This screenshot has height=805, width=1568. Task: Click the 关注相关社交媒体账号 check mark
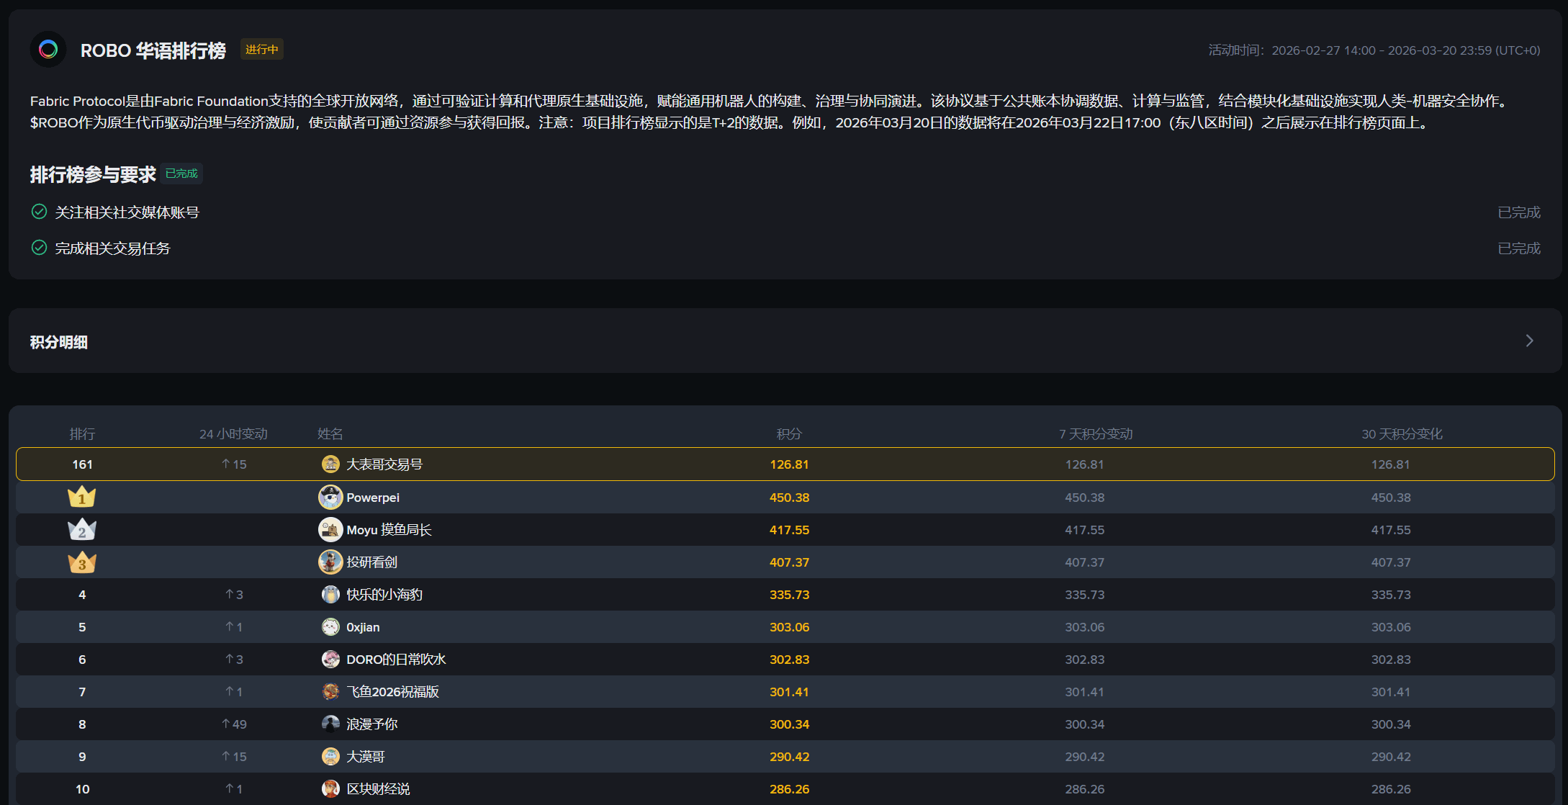click(40, 212)
